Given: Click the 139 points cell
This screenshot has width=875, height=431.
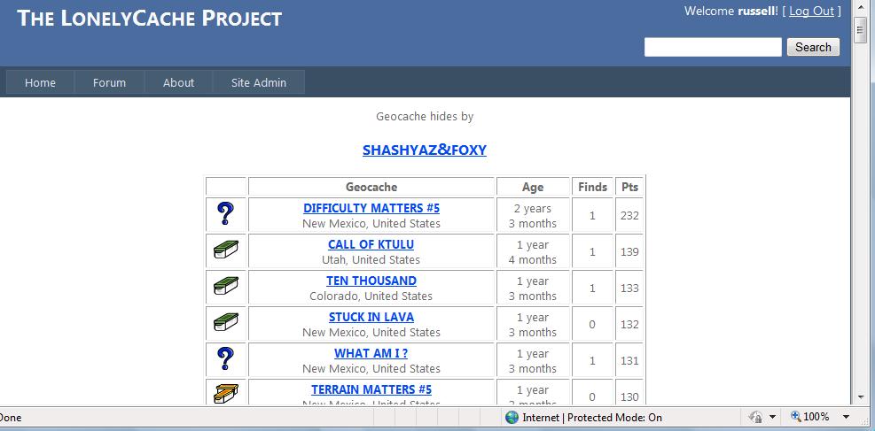Looking at the screenshot, I should (629, 251).
